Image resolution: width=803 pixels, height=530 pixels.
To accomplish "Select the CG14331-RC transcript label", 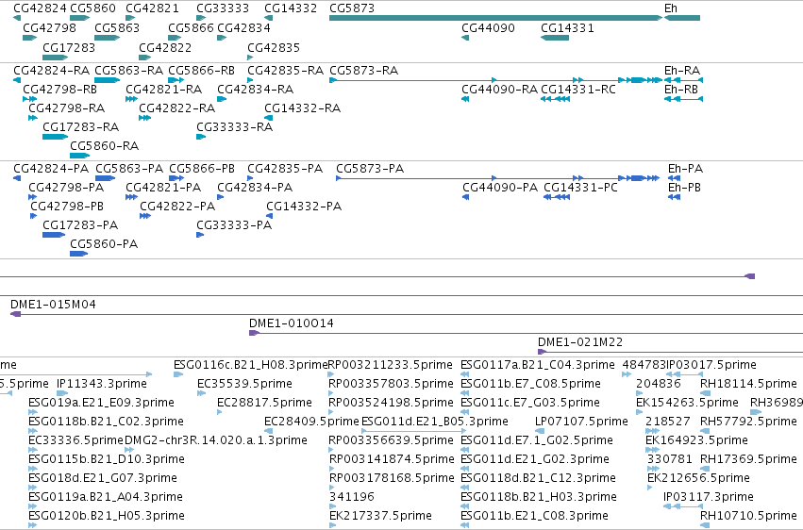I will pyautogui.click(x=578, y=89).
